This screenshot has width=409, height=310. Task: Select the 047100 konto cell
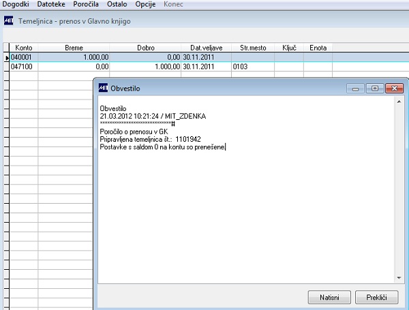[24, 67]
